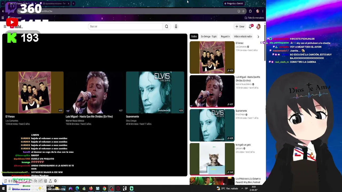This screenshot has width=342, height=192.
Task: Click the YouTube search magnifier button
Action: point(166,26)
